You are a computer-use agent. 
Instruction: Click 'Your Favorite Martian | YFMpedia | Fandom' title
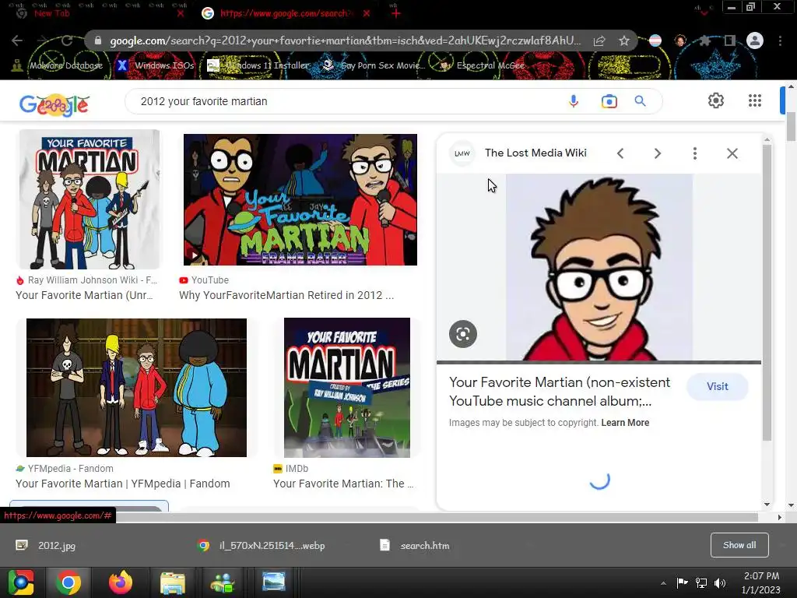coord(122,483)
